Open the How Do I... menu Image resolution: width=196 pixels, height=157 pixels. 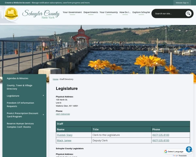point(125,12)
